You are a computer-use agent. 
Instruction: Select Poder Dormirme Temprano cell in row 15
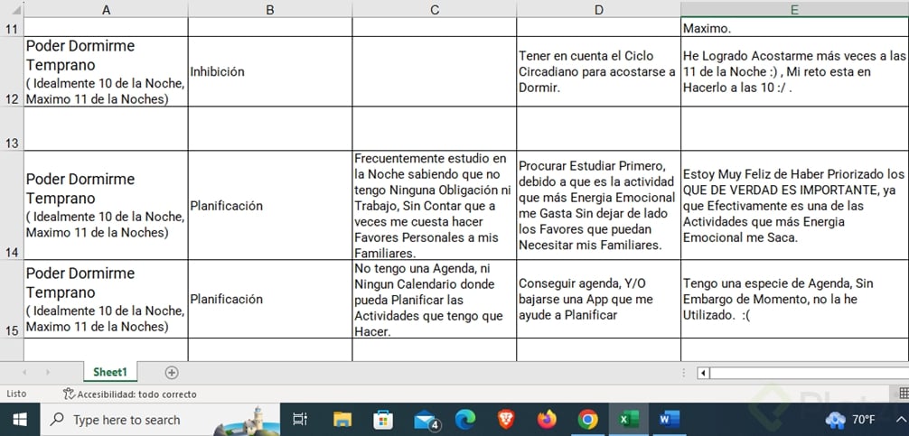click(106, 299)
